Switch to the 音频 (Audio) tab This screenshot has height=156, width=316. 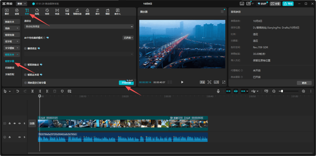(17, 11)
